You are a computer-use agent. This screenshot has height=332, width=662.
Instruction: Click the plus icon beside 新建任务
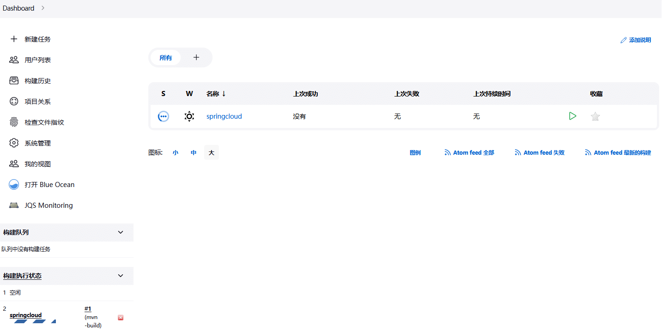tap(14, 39)
